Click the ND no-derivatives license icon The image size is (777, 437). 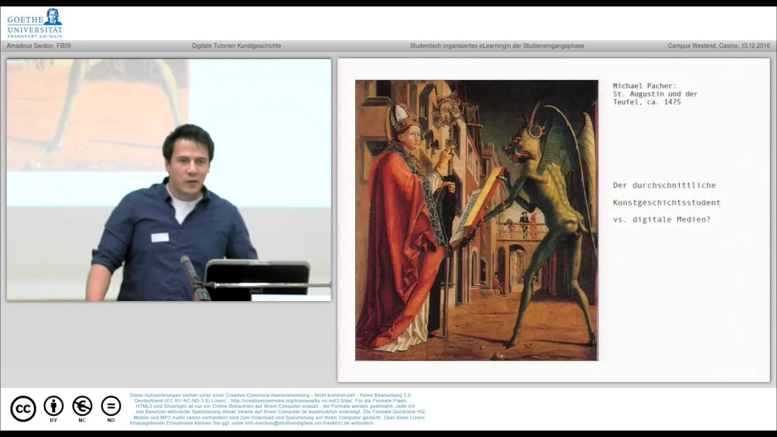click(x=110, y=409)
